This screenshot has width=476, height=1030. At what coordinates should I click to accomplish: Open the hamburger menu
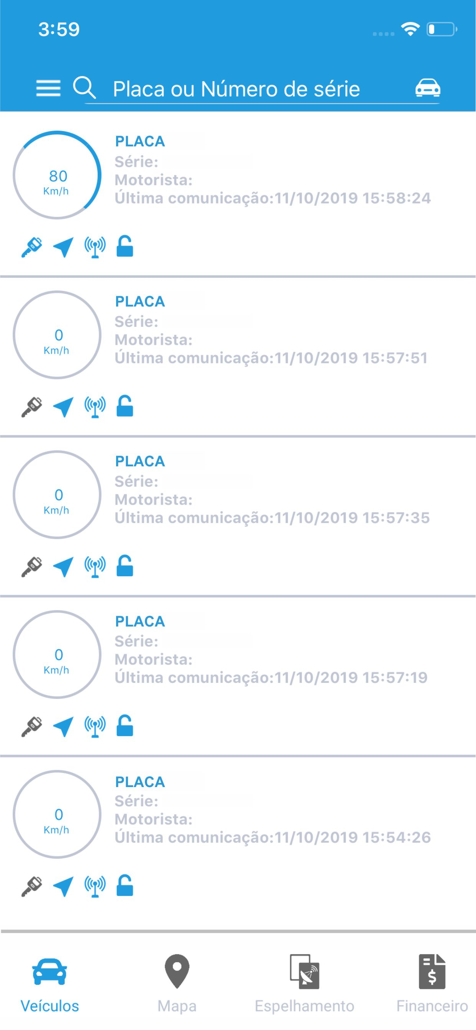[x=48, y=88]
